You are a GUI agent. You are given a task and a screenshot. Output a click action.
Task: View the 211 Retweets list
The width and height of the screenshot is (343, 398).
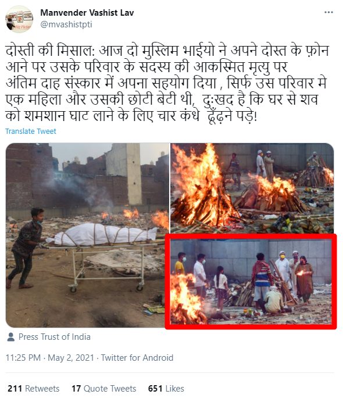click(34, 388)
